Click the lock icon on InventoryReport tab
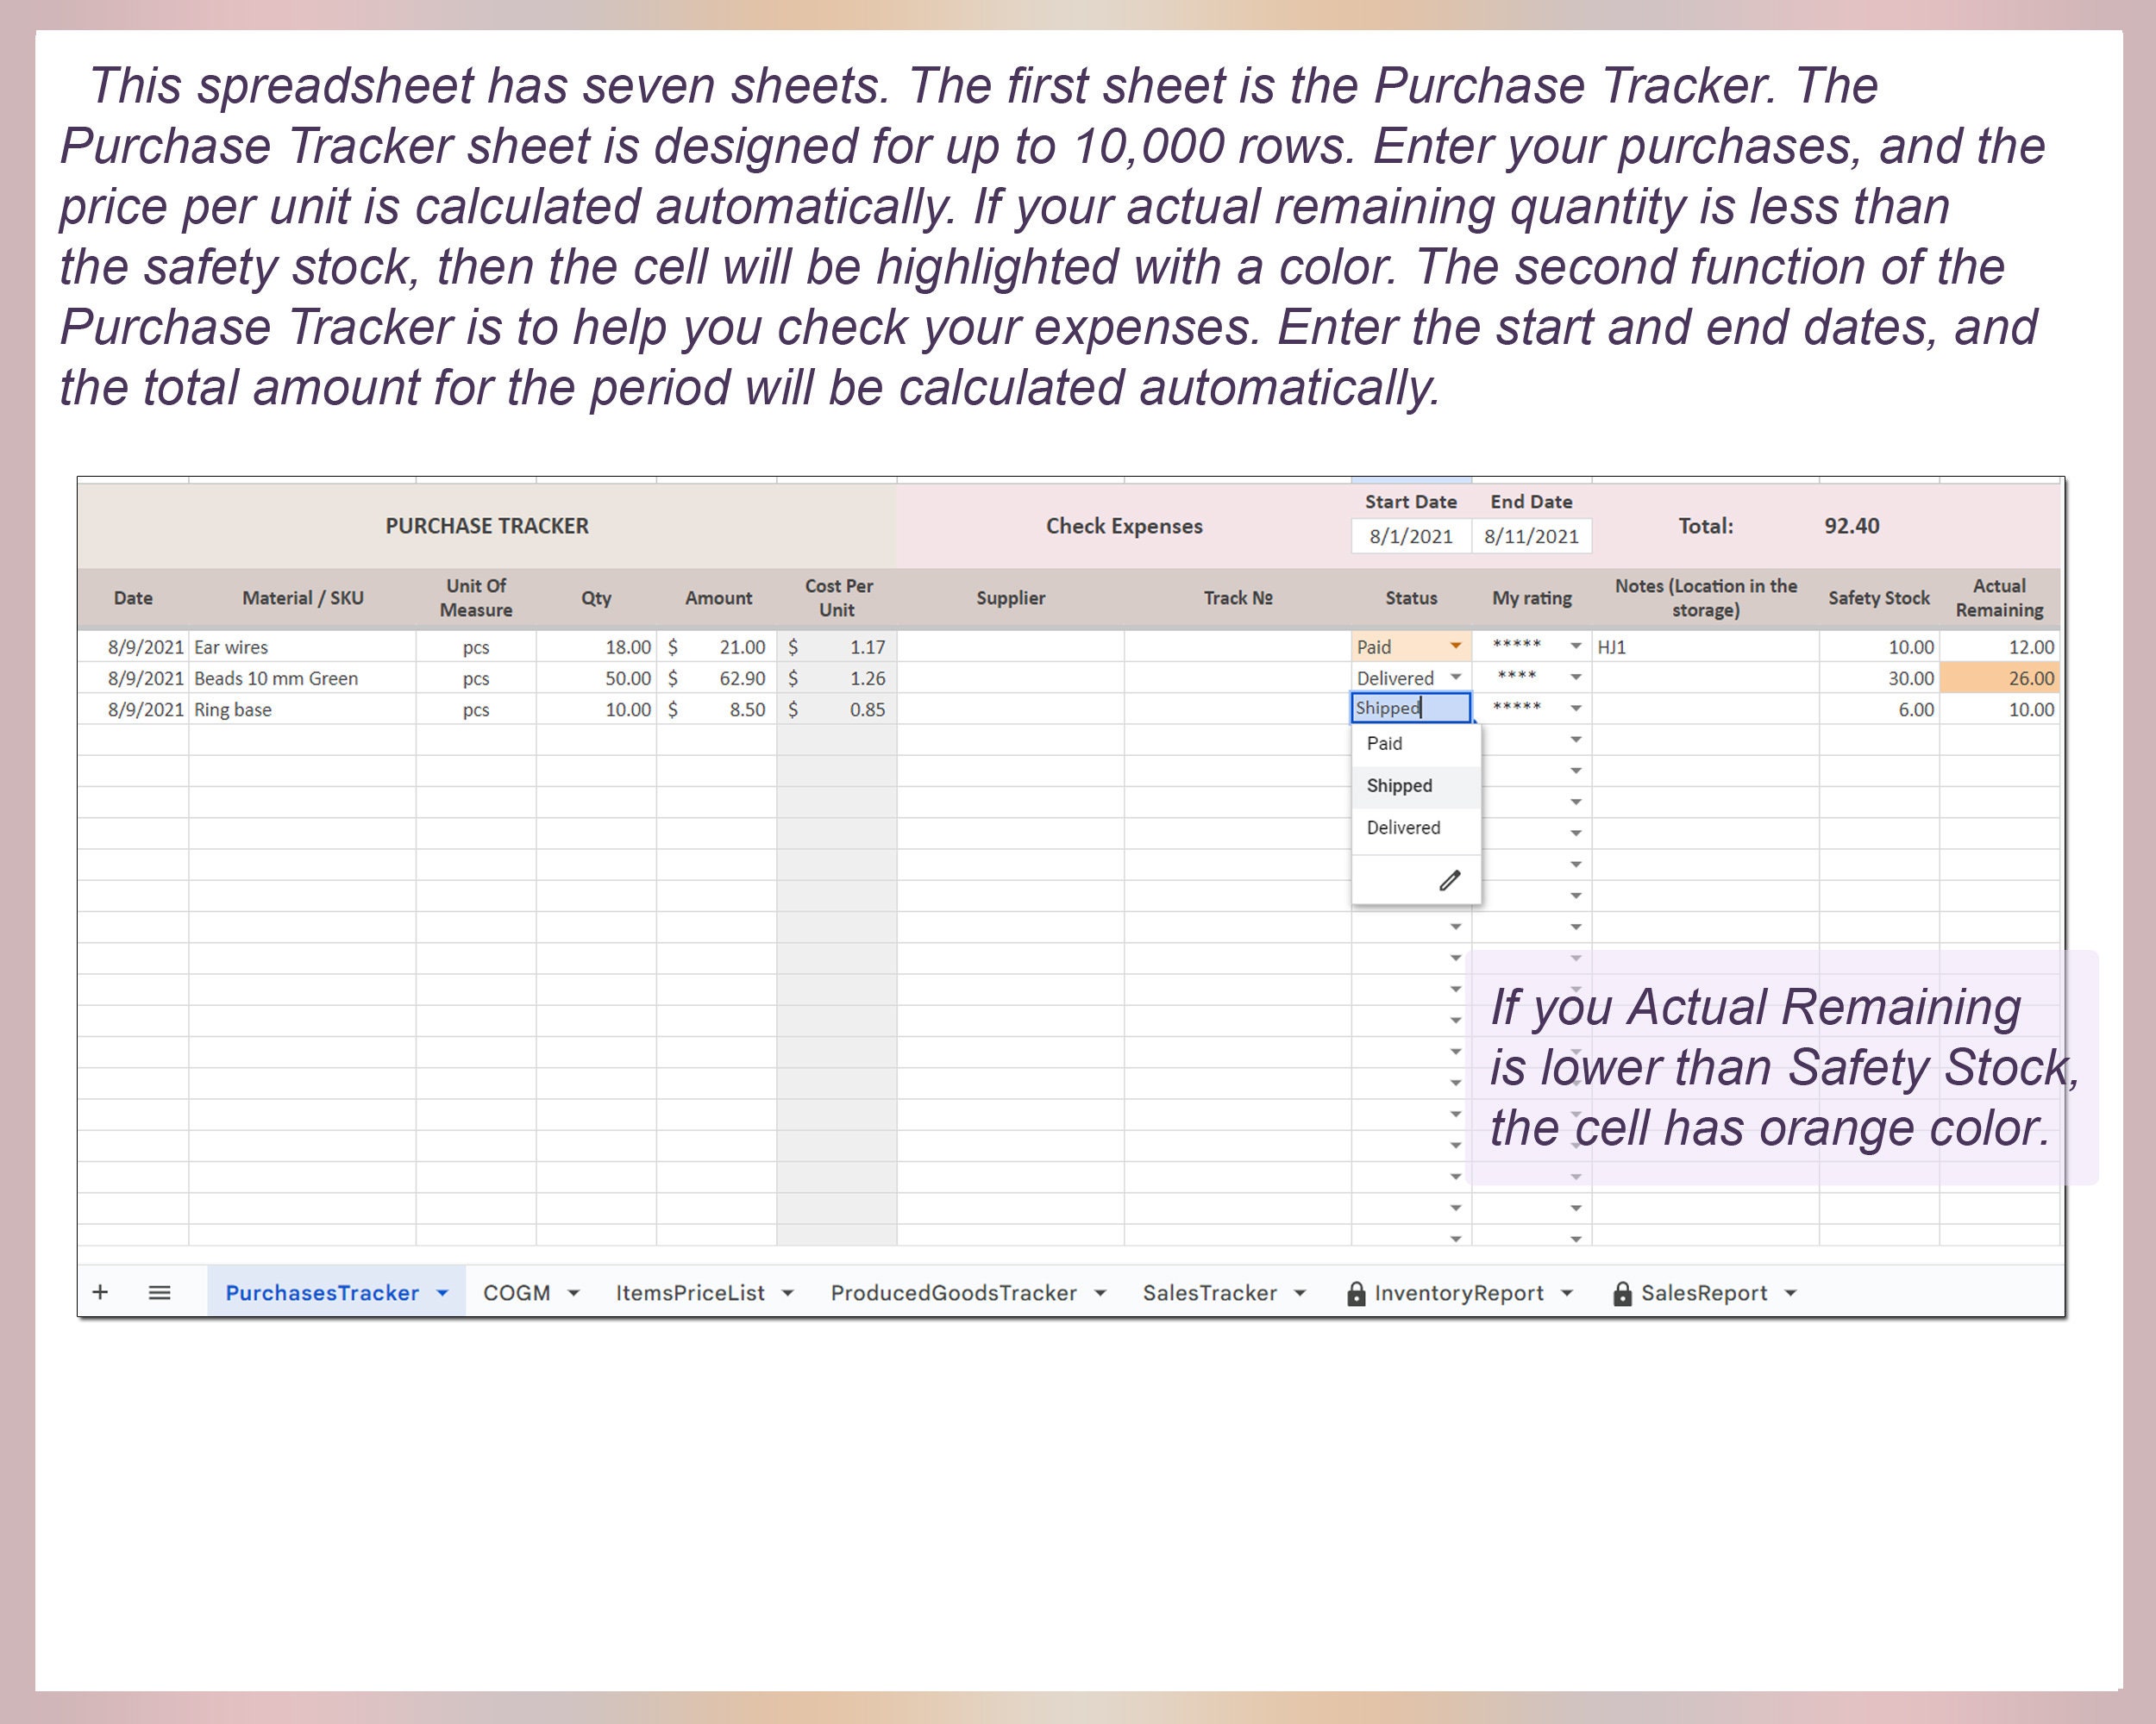This screenshot has height=1724, width=2156. pos(1357,1292)
